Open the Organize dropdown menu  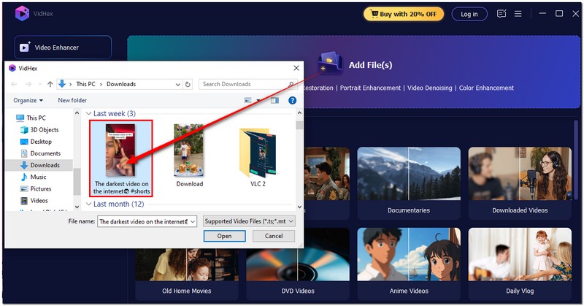pyautogui.click(x=28, y=100)
